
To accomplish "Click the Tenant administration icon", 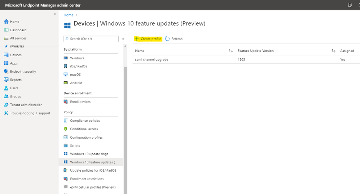I will click(x=6, y=105).
